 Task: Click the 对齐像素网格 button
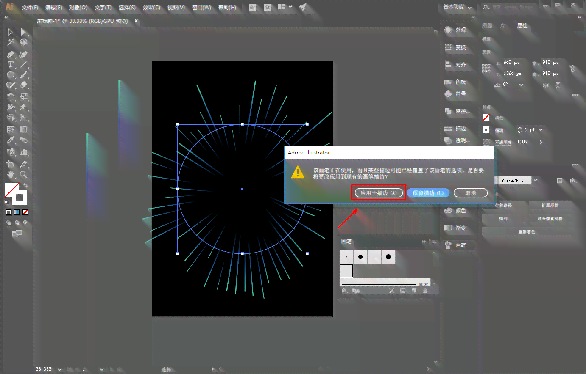550,219
